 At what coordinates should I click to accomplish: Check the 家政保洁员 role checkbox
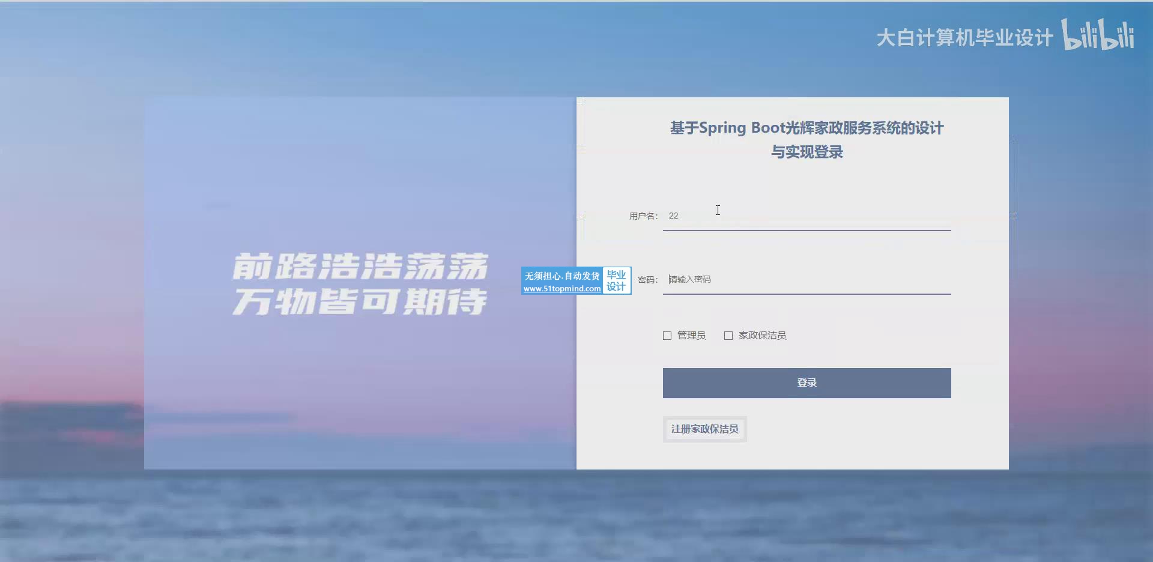(x=728, y=336)
